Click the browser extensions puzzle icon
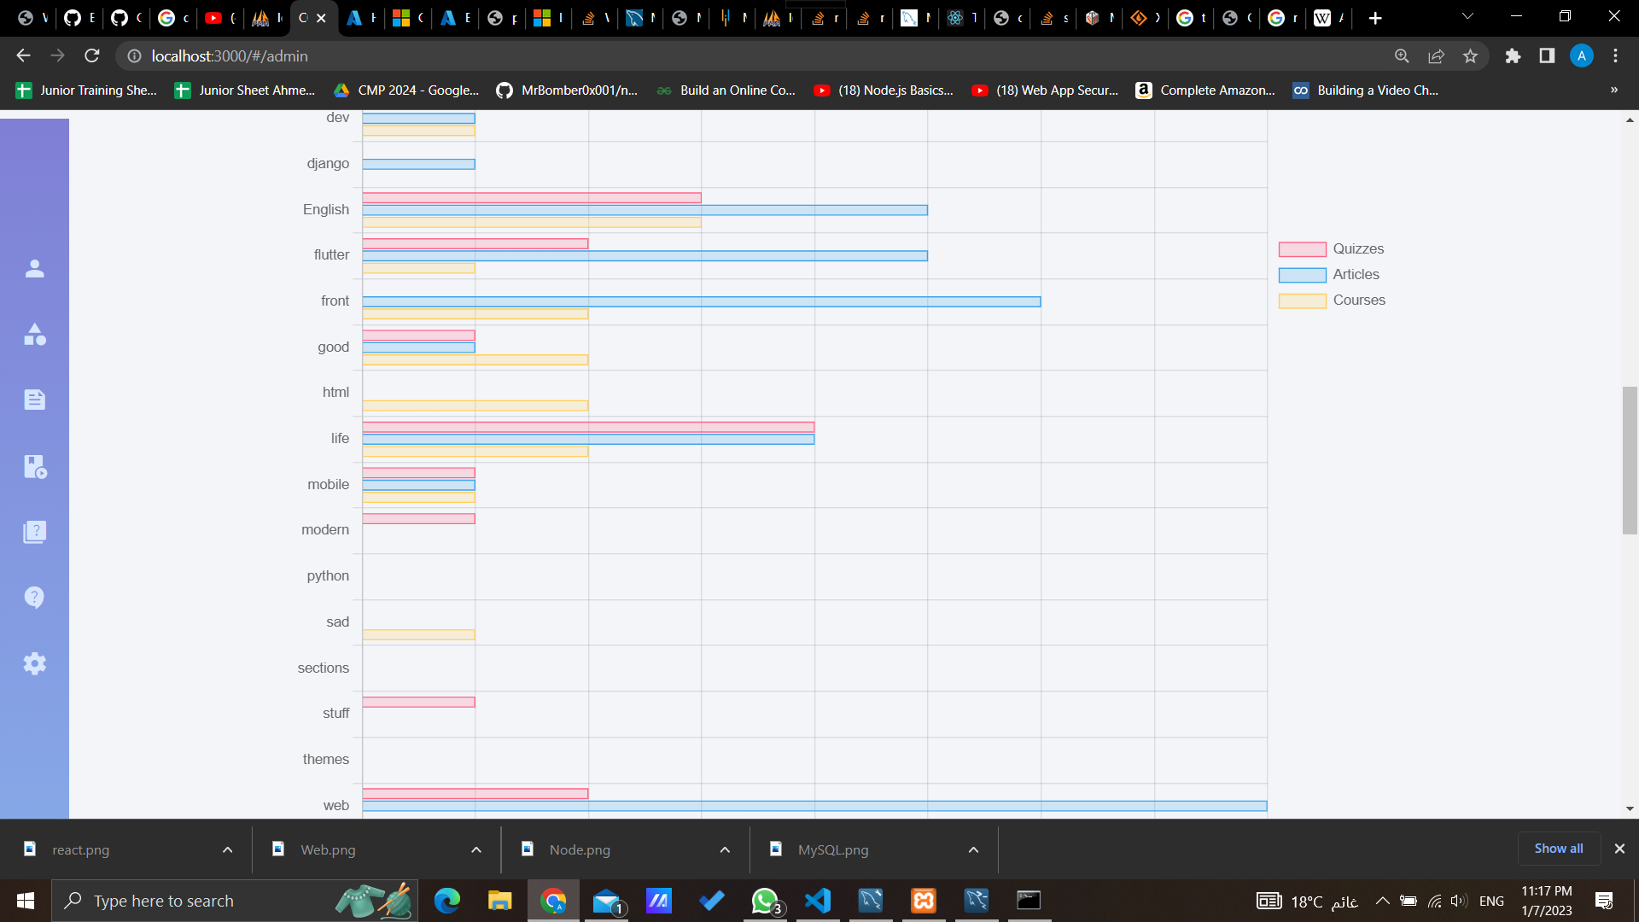 point(1513,56)
